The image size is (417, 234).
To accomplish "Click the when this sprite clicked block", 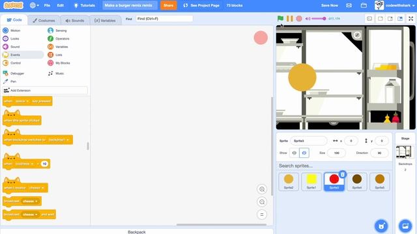I will coord(22,120).
